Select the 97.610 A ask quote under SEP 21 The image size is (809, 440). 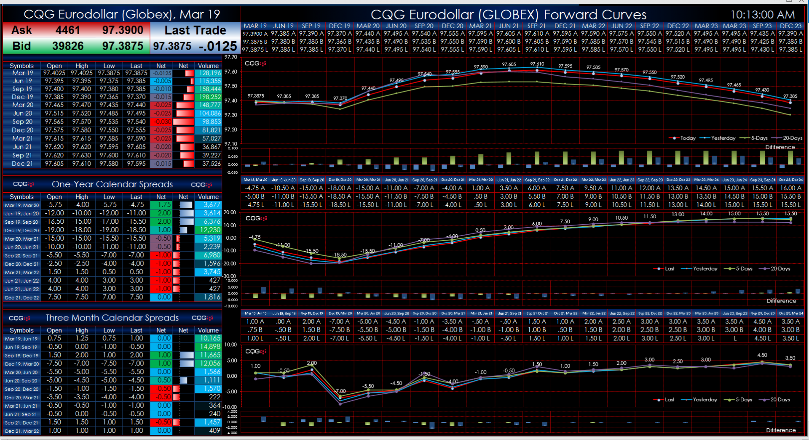(537, 34)
